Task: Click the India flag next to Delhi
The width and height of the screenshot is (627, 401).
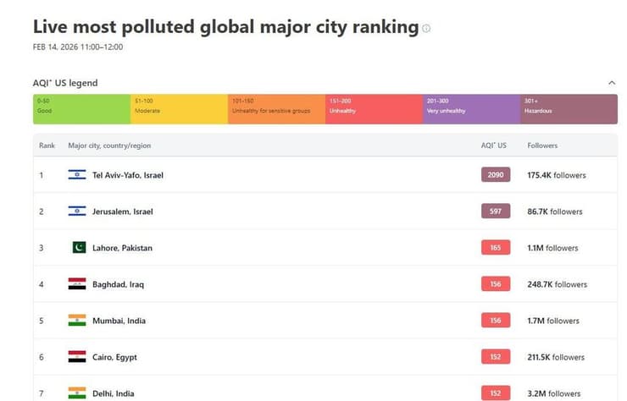Action: click(77, 393)
